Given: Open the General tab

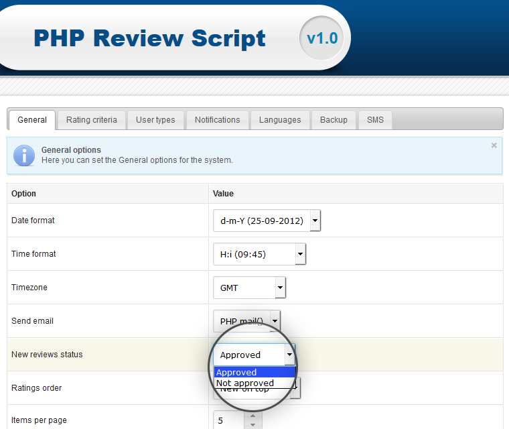Looking at the screenshot, I should point(32,120).
